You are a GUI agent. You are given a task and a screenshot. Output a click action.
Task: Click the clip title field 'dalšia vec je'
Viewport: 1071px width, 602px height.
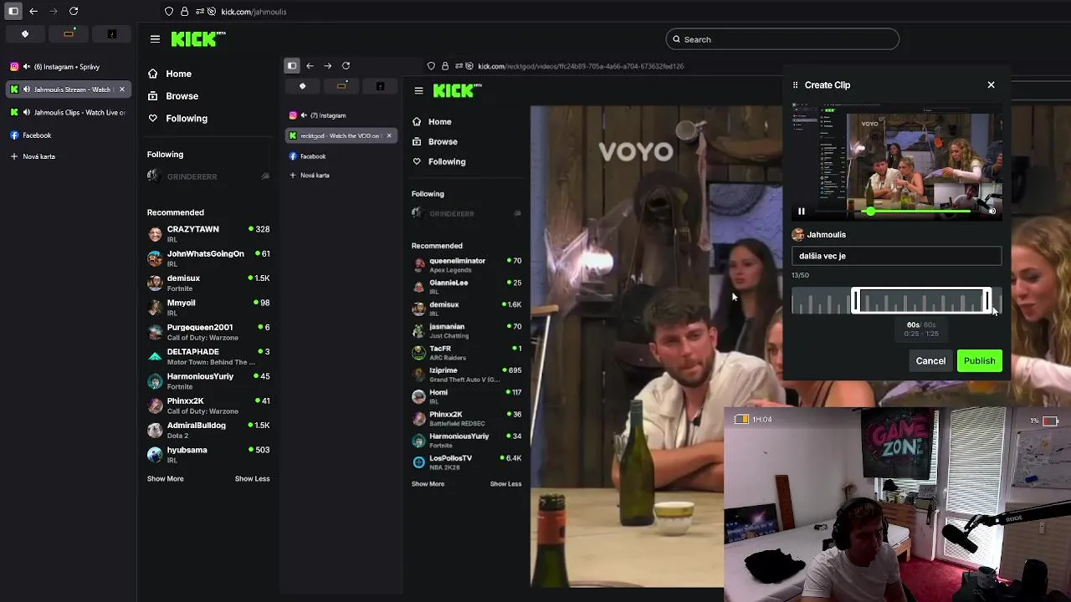[x=896, y=256]
